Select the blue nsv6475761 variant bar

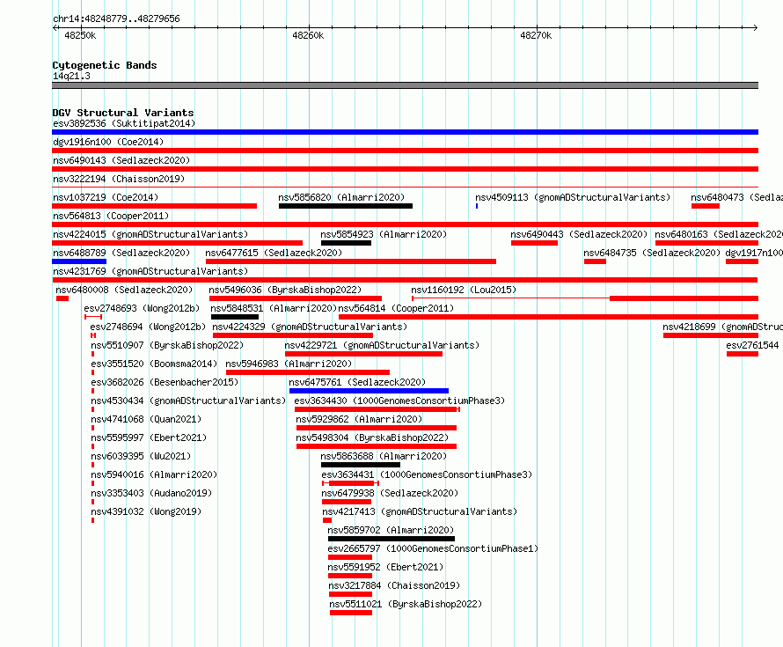(369, 391)
